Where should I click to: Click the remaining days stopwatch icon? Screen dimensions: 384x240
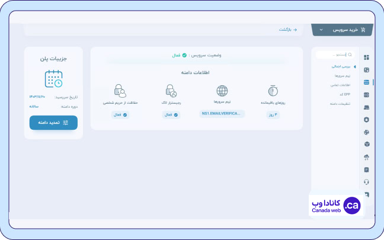click(x=273, y=91)
